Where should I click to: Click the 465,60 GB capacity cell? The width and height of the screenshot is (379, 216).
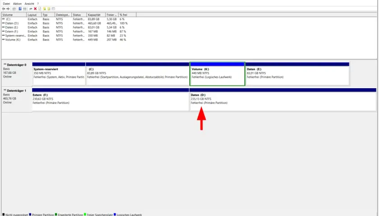[x=94, y=23]
